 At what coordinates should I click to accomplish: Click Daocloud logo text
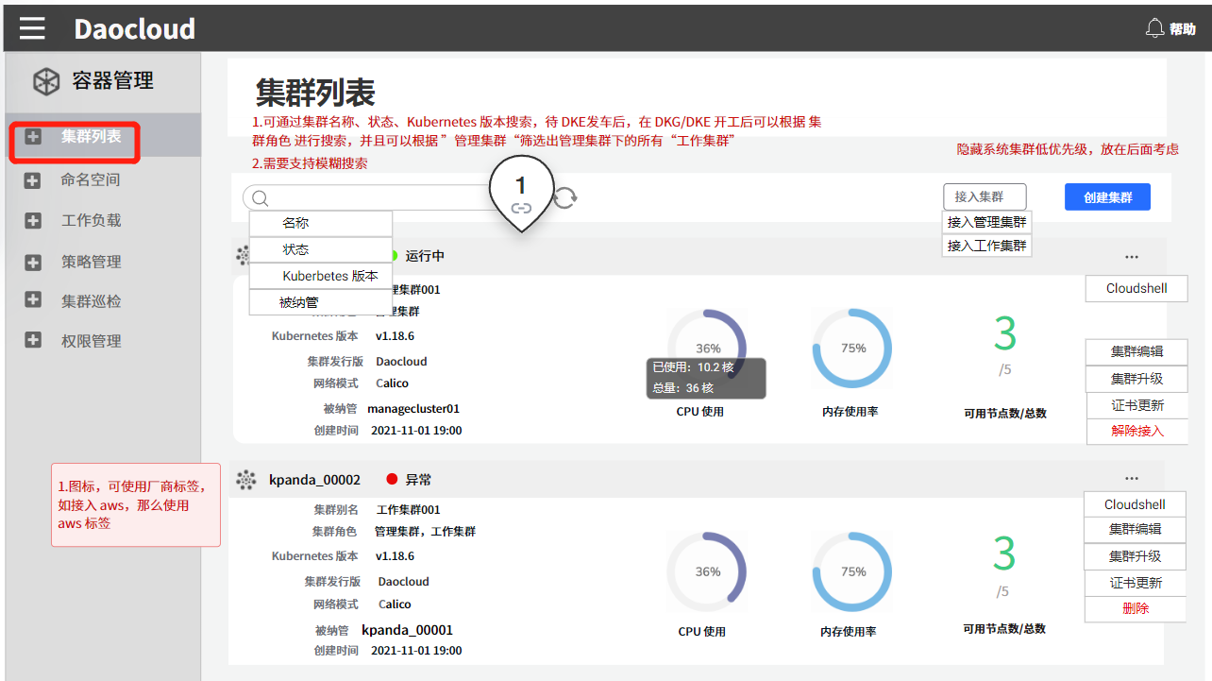pyautogui.click(x=135, y=29)
